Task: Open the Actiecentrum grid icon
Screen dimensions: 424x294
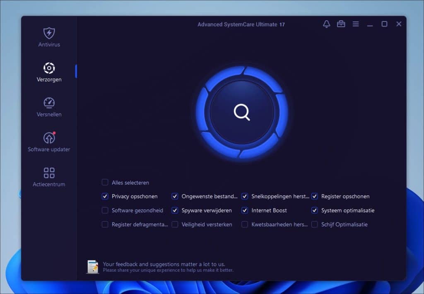Action: (49, 173)
